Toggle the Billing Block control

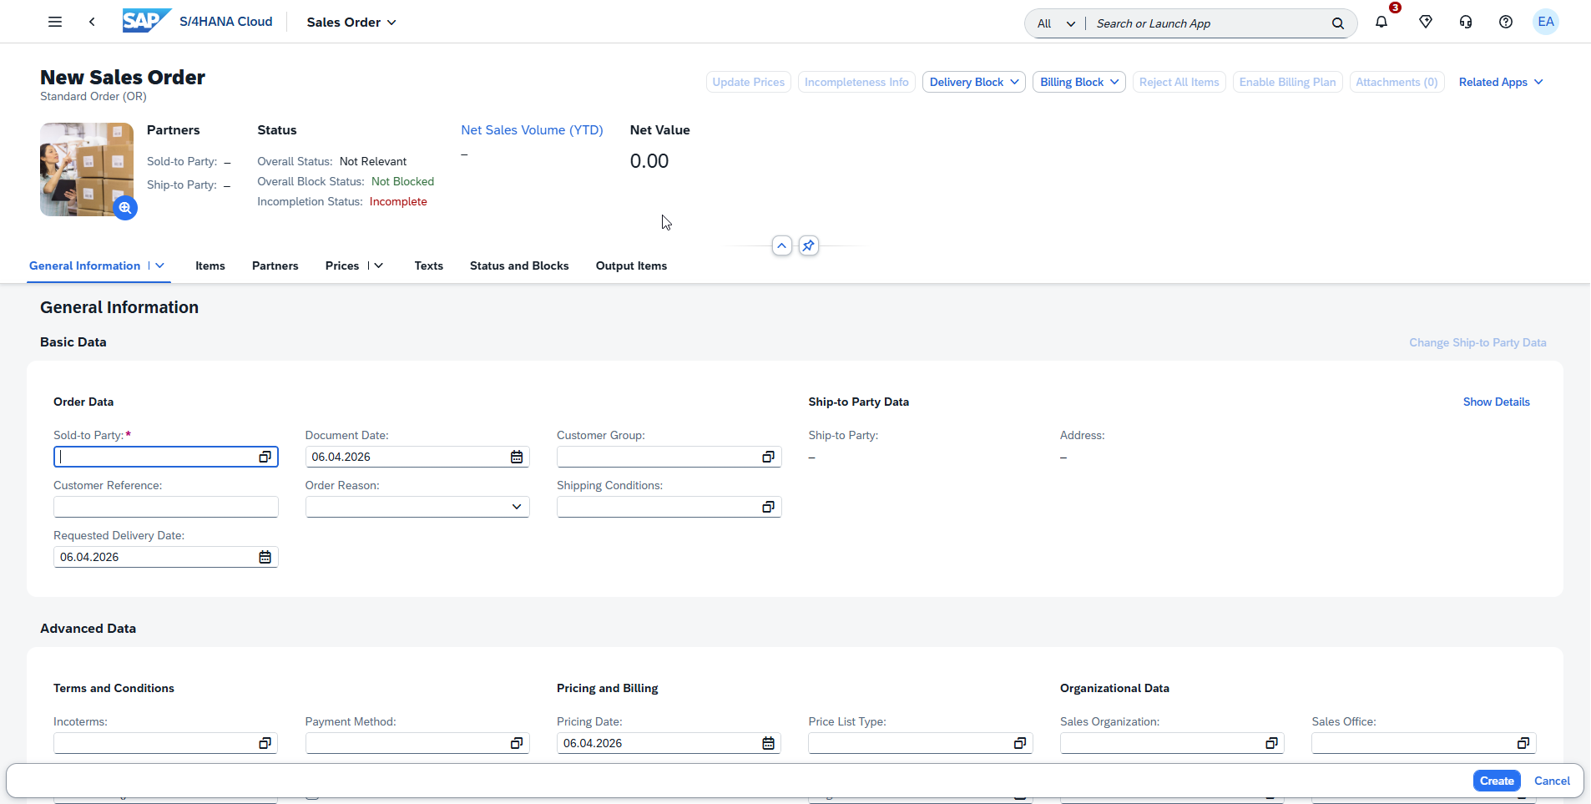click(x=1078, y=82)
